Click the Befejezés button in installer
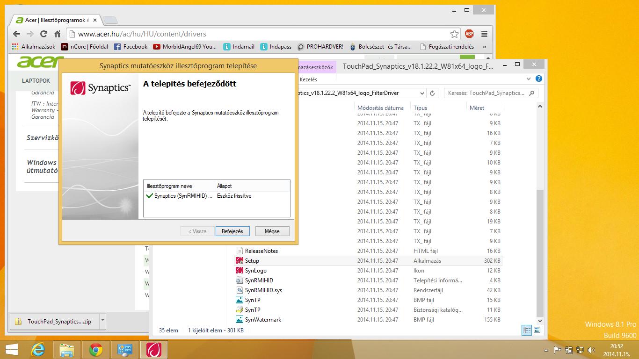The width and height of the screenshot is (639, 359). (232, 231)
